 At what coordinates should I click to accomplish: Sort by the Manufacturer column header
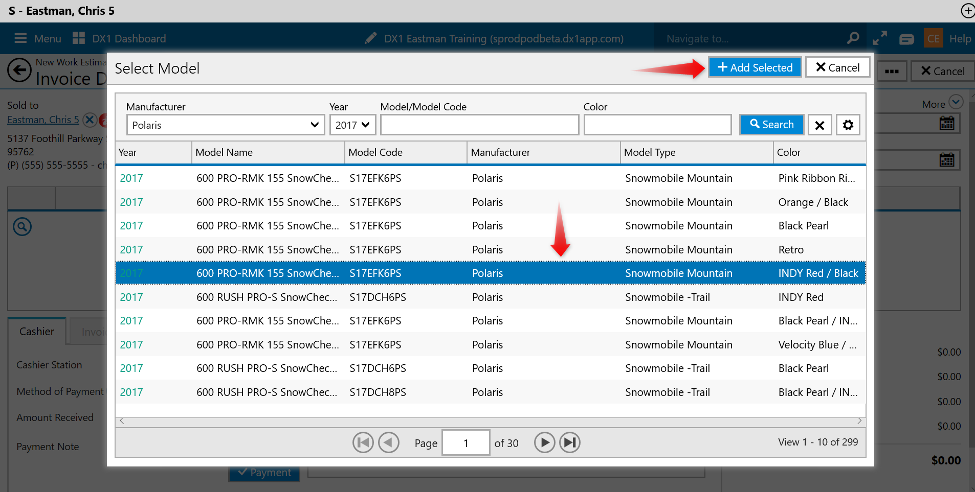tap(543, 152)
